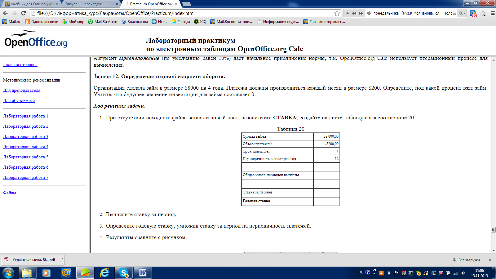Open Mail.Ru Агент bookmark
496x279 pixels.
103,22
